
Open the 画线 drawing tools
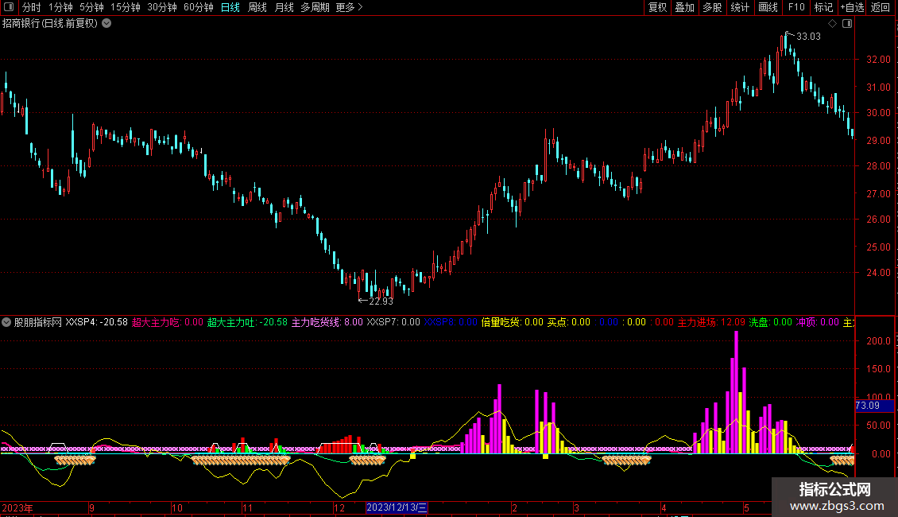pyautogui.click(x=768, y=8)
